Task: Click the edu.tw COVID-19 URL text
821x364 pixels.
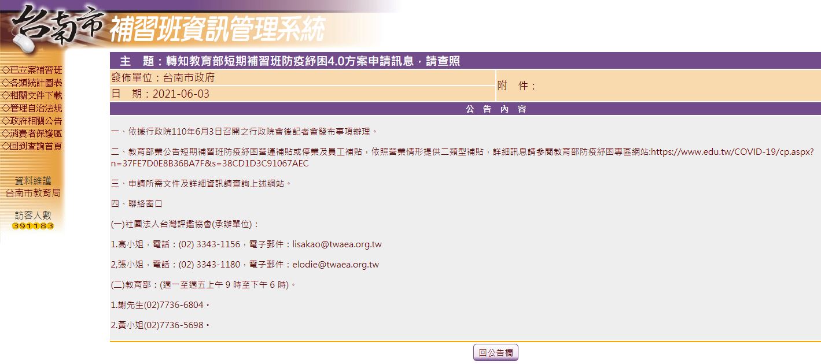Action: [x=462, y=158]
